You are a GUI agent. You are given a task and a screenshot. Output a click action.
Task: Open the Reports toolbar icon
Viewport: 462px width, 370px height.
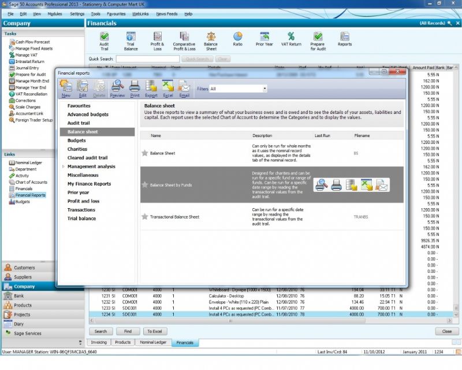click(345, 39)
